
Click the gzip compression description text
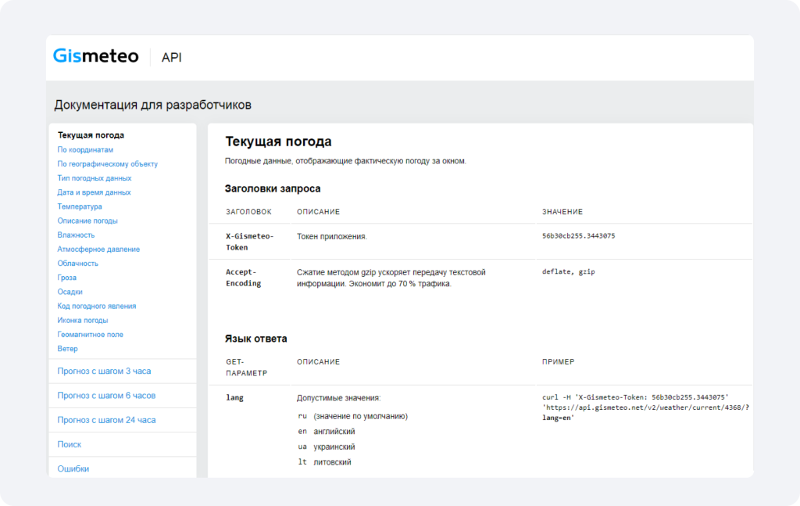[391, 278]
